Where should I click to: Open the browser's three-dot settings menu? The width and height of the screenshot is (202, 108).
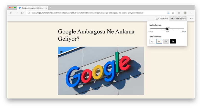point(191,13)
